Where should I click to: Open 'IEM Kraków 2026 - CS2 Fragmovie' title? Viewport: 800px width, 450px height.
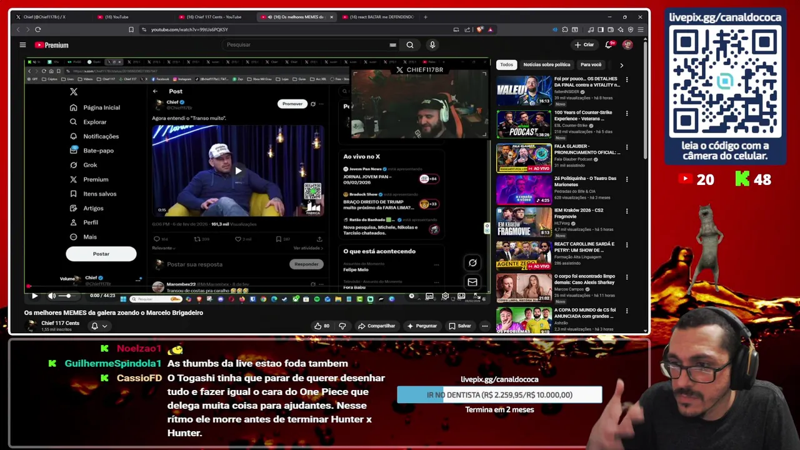pyautogui.click(x=579, y=213)
